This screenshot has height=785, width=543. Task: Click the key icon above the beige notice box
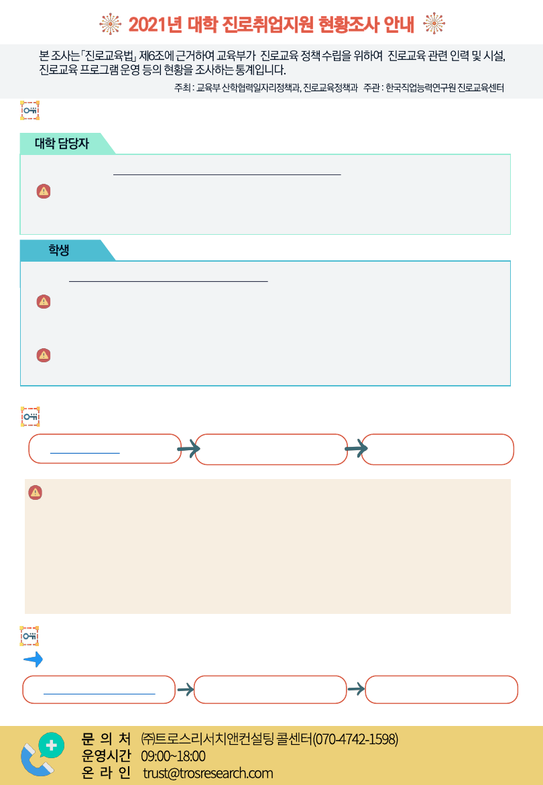(30, 417)
